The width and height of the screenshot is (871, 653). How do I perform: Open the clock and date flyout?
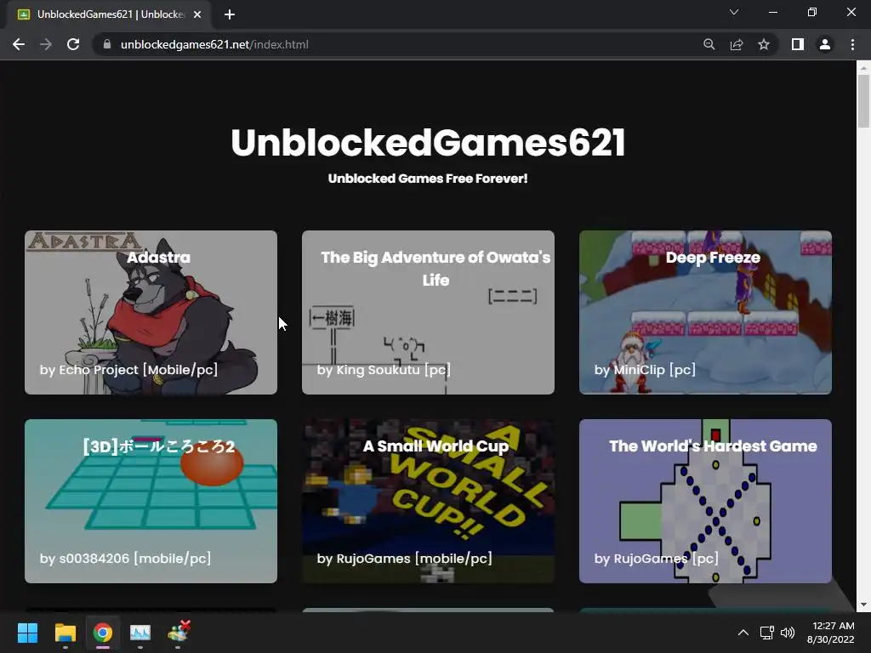coord(831,633)
